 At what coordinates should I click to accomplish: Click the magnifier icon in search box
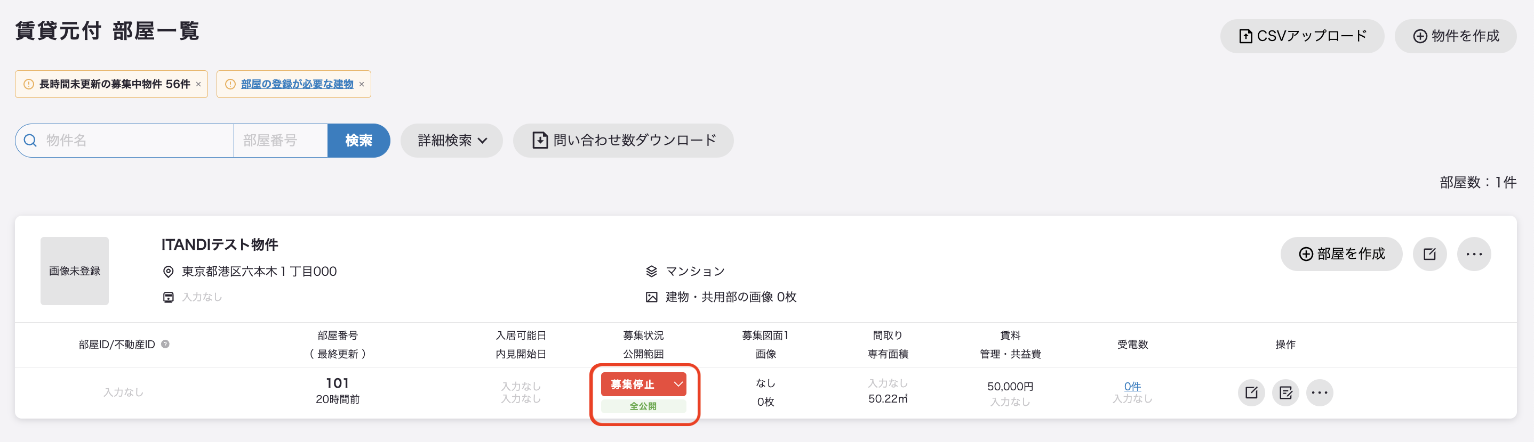tap(30, 141)
